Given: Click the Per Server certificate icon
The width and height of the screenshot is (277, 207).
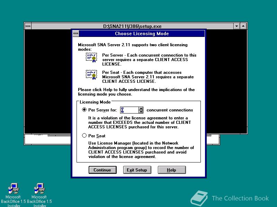Looking at the screenshot, I should click(91, 57).
